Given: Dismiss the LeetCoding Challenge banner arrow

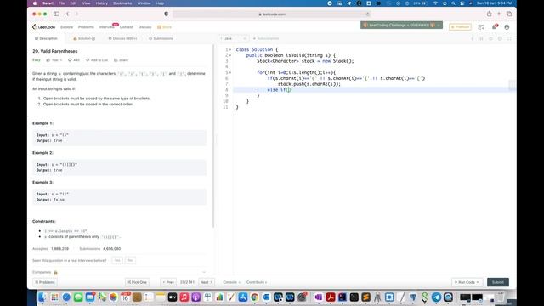Looking at the screenshot, I should click(x=439, y=25).
